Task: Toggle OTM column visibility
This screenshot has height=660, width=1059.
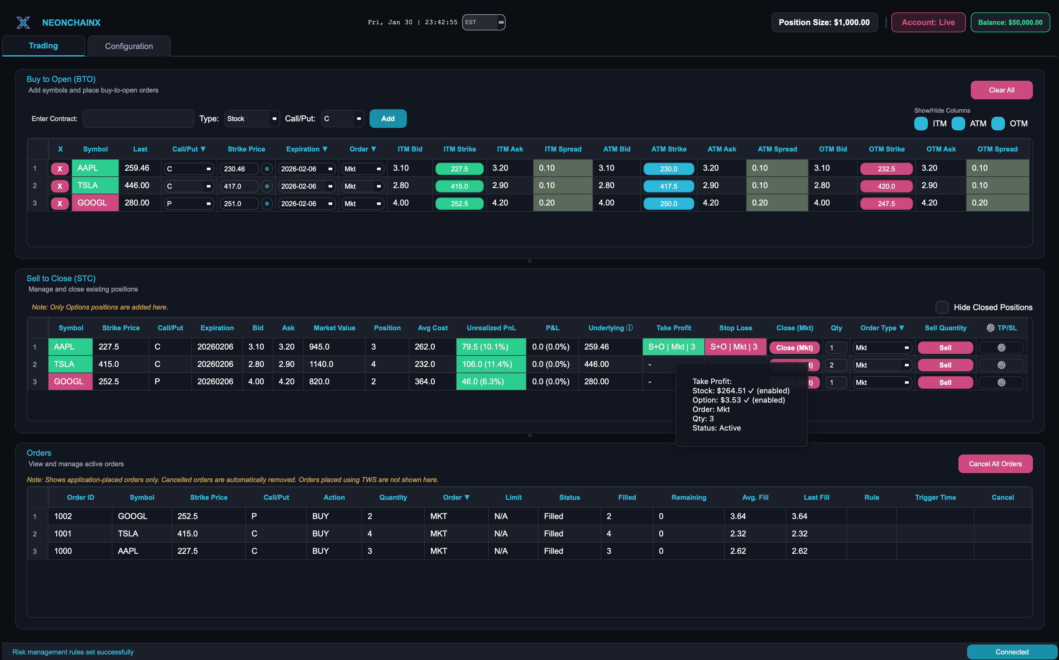Action: click(x=998, y=124)
